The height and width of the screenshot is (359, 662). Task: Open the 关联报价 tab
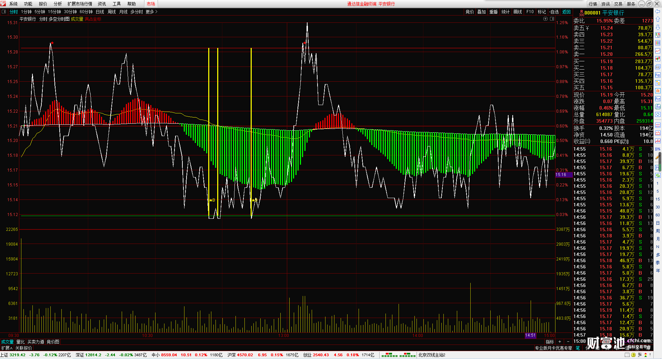point(23,348)
